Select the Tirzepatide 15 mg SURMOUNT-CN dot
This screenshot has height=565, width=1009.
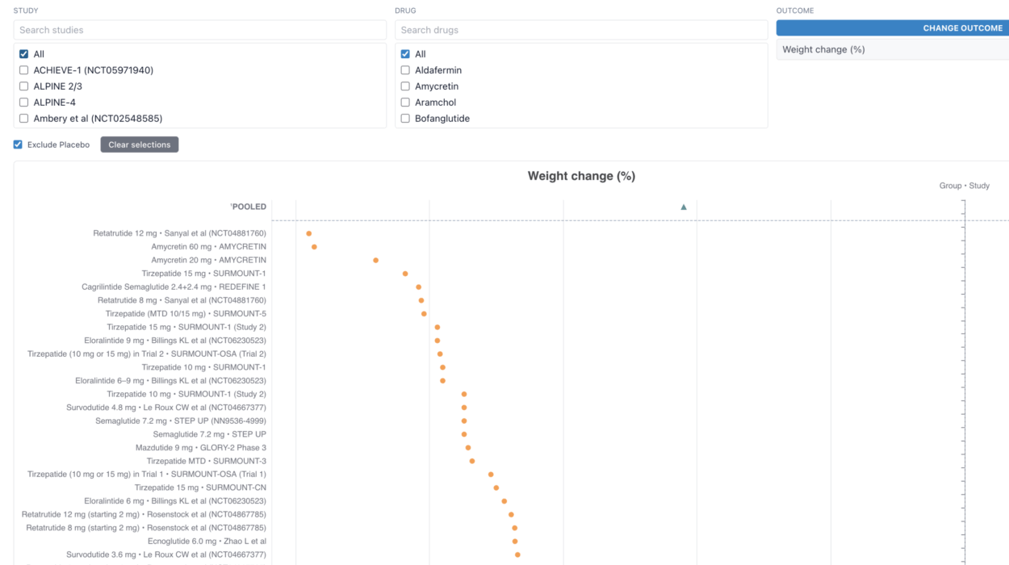point(496,488)
